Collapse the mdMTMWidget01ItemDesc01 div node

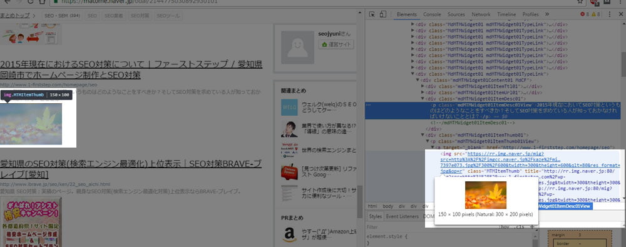[423, 98]
